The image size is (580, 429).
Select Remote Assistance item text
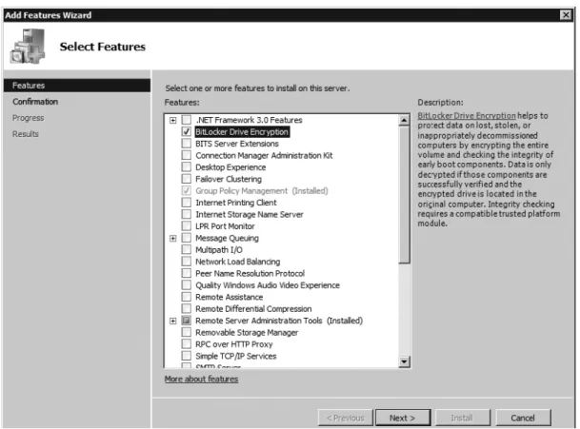[229, 298]
